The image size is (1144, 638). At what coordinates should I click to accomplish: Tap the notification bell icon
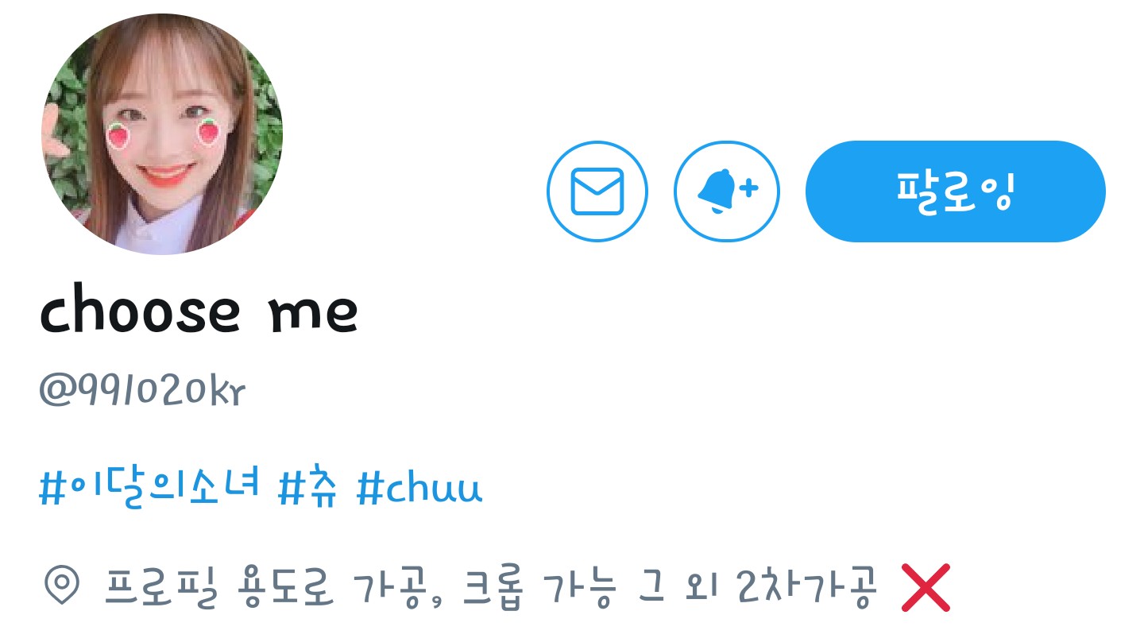point(727,191)
